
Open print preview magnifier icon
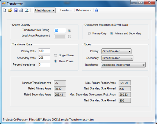point(27,10)
